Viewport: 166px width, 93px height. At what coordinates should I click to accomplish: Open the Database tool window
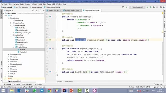point(165,14)
